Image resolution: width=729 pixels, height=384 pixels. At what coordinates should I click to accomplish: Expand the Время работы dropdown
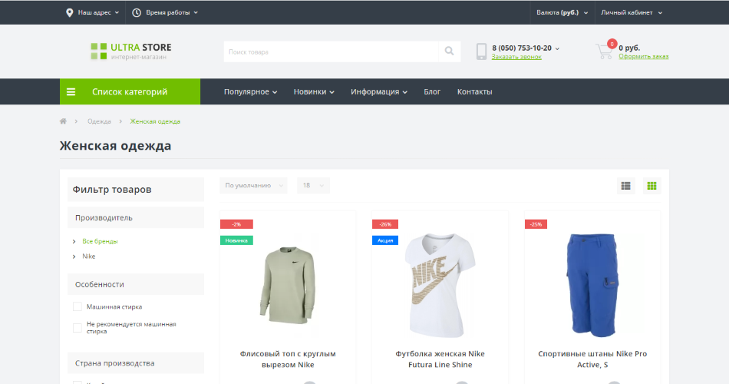tap(172, 12)
